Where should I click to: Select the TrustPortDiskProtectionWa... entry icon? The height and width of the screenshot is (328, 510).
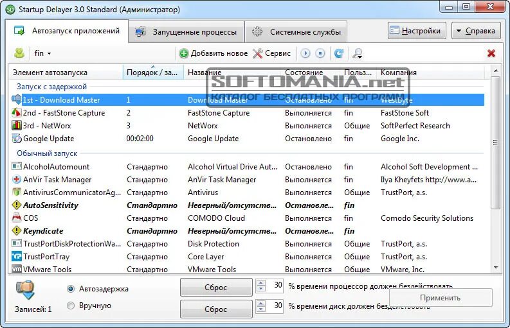[x=17, y=243]
